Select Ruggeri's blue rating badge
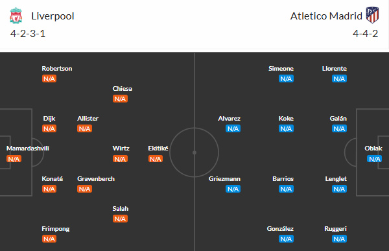 pyautogui.click(x=339, y=239)
